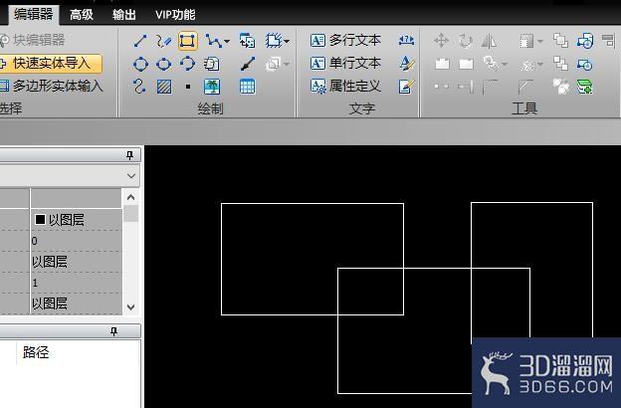
Task: Pin the upper properties panel
Action: coord(129,155)
